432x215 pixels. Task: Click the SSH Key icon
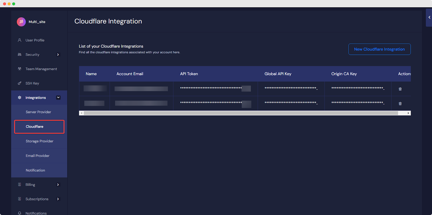(19, 83)
